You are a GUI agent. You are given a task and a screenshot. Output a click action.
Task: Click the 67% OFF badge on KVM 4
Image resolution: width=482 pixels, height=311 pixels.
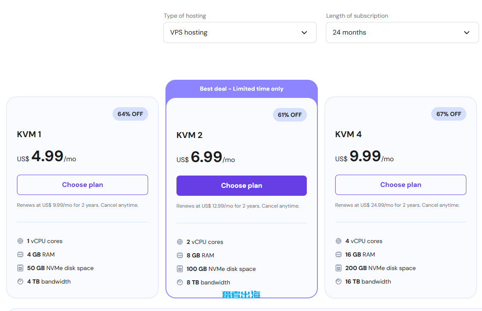click(449, 114)
